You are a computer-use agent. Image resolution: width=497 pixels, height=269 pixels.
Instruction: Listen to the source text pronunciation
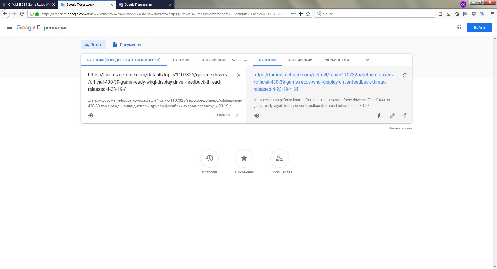(91, 115)
